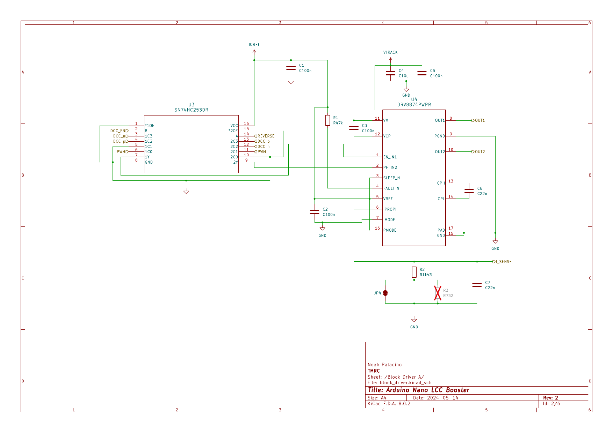Select the JP4 solder jumper symbol
Viewport: 613px width, 433px height.
coord(385,293)
